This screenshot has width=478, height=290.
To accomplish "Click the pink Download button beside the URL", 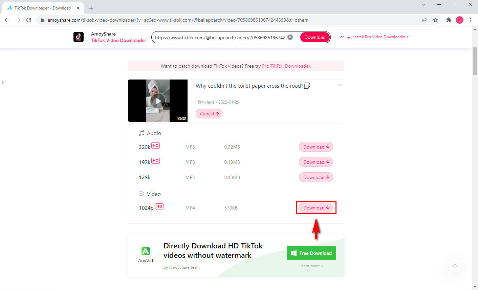I will 314,37.
